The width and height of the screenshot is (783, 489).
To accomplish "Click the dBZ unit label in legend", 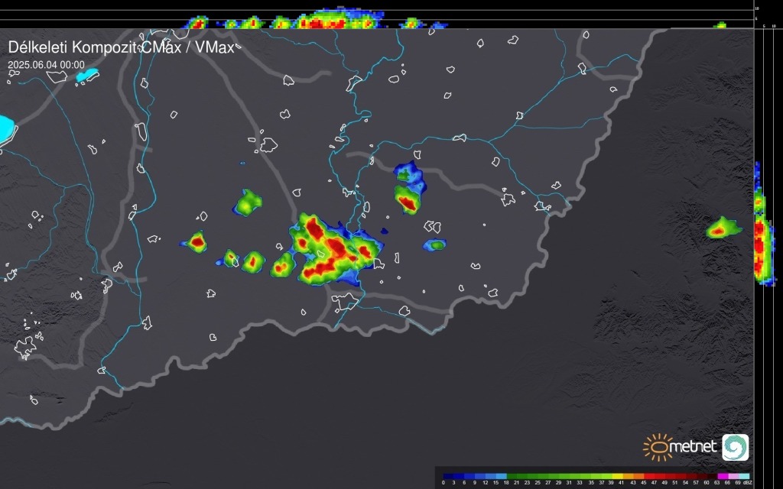I will (x=748, y=483).
